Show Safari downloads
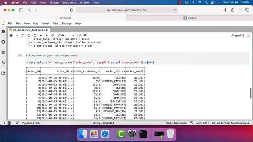 [225, 10]
